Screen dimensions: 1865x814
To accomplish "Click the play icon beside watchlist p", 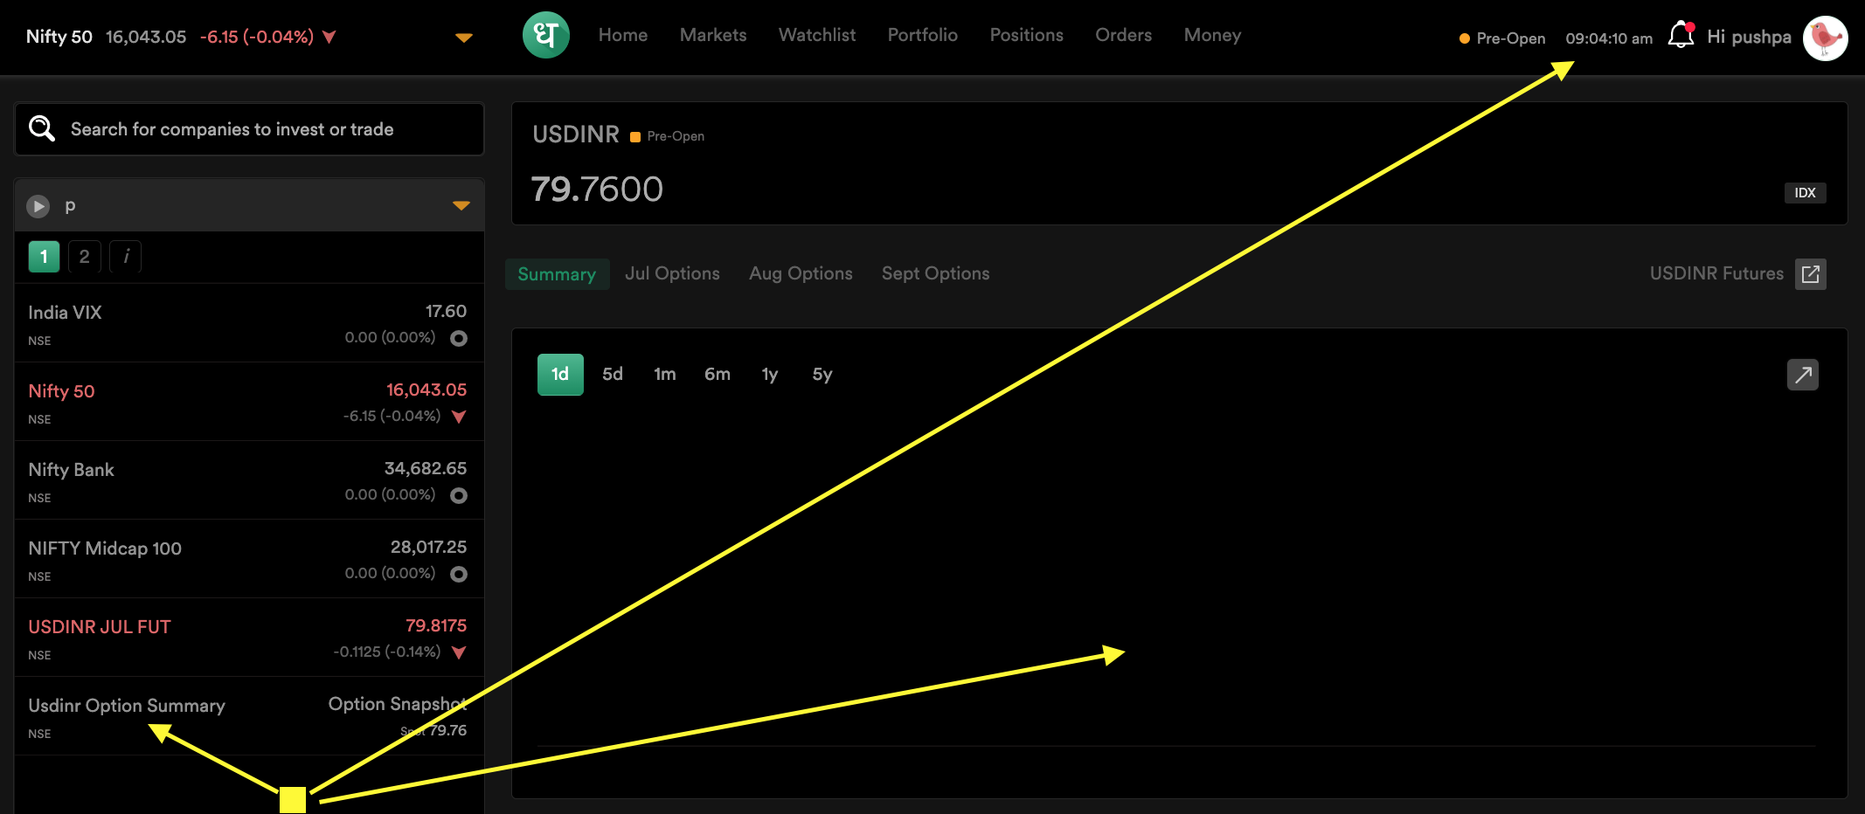I will (38, 206).
